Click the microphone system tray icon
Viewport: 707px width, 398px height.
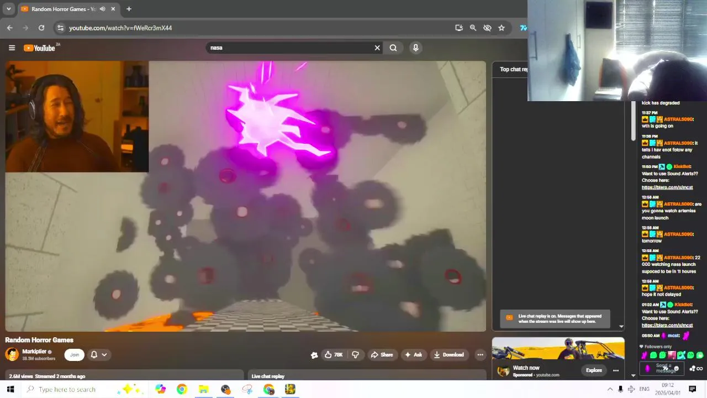620,389
